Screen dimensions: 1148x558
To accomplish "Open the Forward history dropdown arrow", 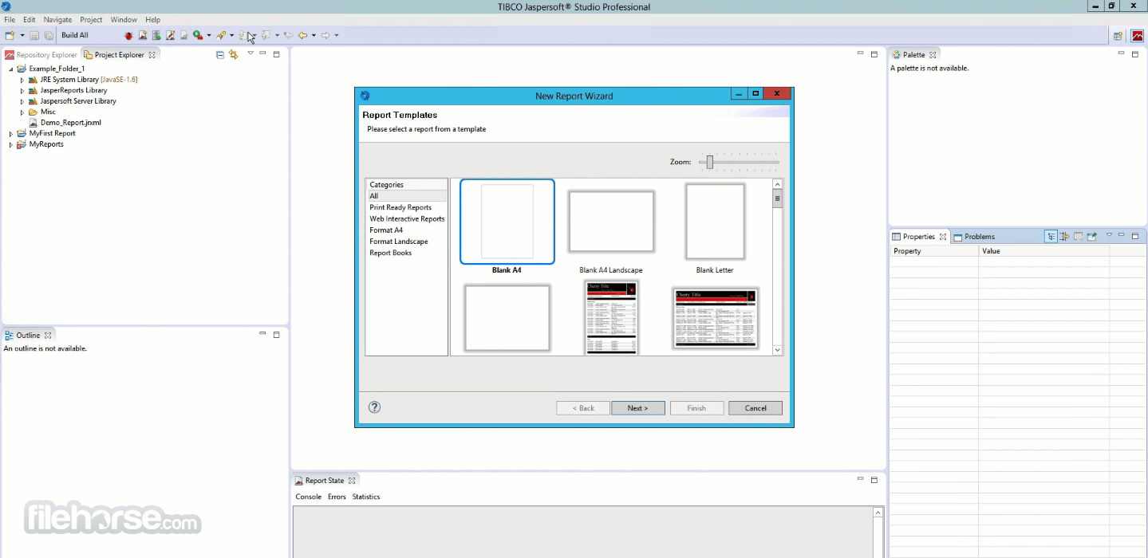I will coord(337,35).
